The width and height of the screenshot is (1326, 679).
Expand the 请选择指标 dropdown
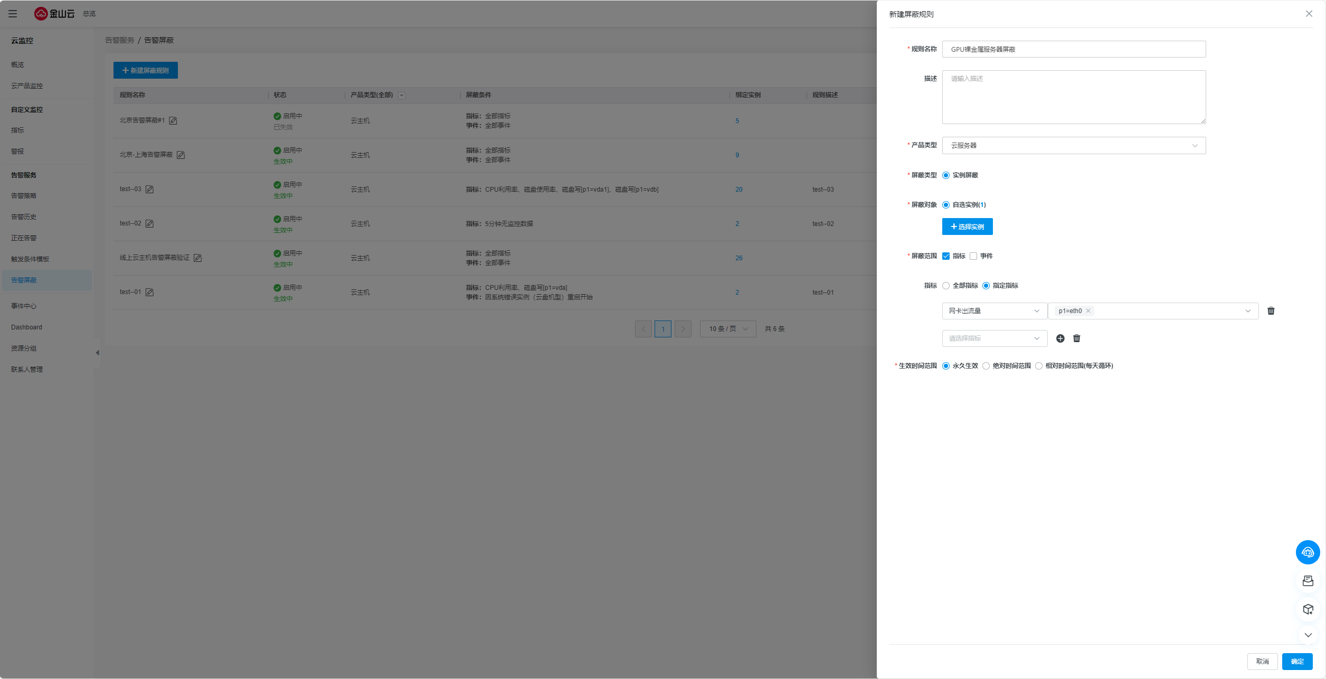point(994,338)
